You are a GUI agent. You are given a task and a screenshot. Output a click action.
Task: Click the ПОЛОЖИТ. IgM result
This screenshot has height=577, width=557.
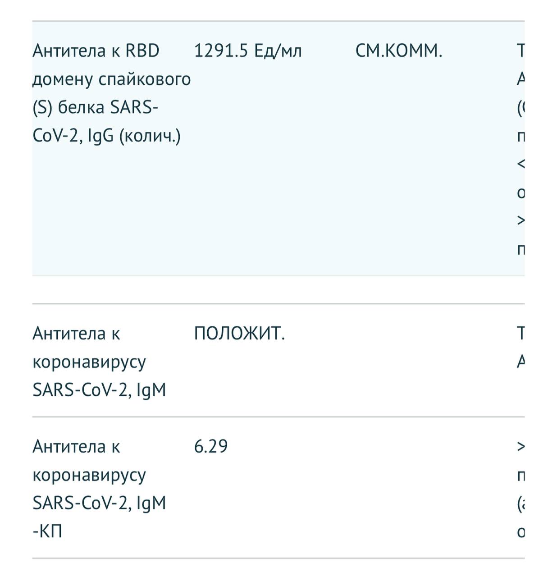tap(239, 334)
